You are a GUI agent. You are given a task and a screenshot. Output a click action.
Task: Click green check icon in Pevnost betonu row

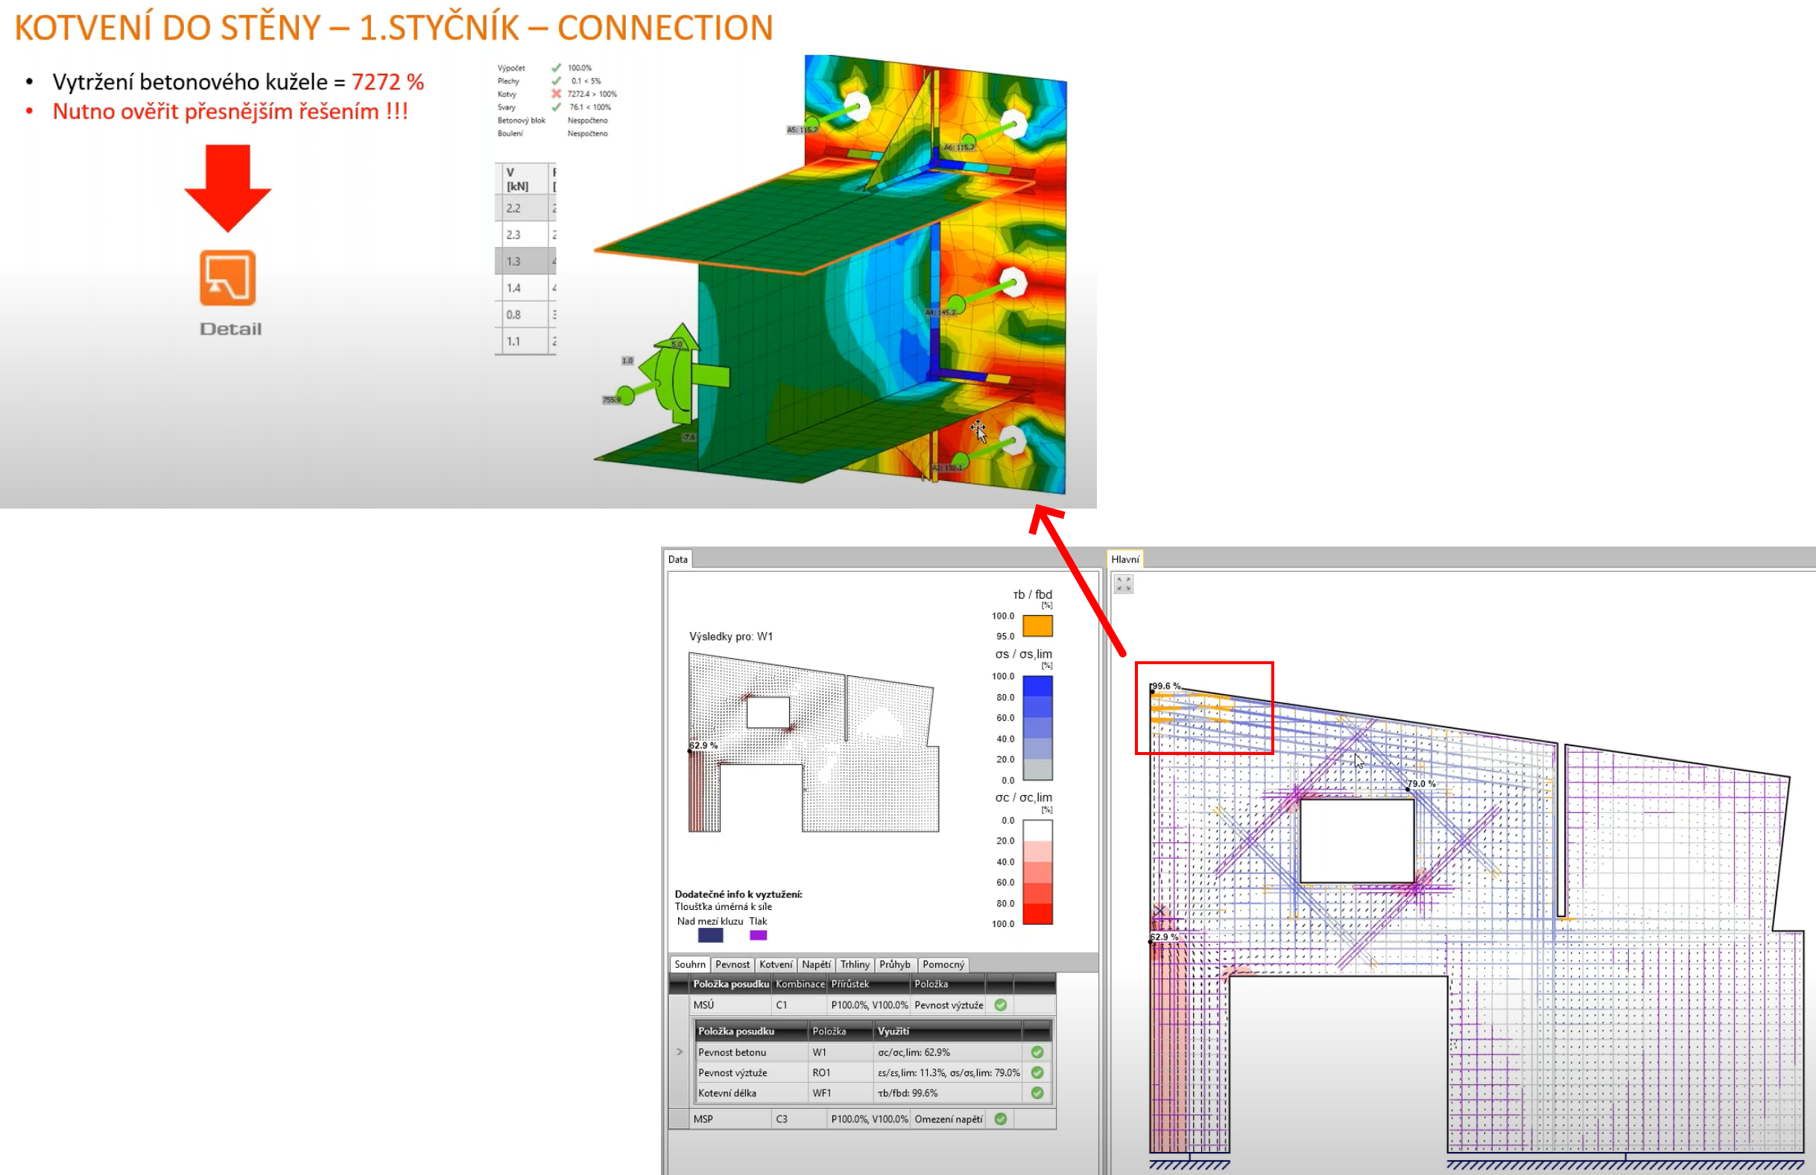[x=1037, y=1052]
